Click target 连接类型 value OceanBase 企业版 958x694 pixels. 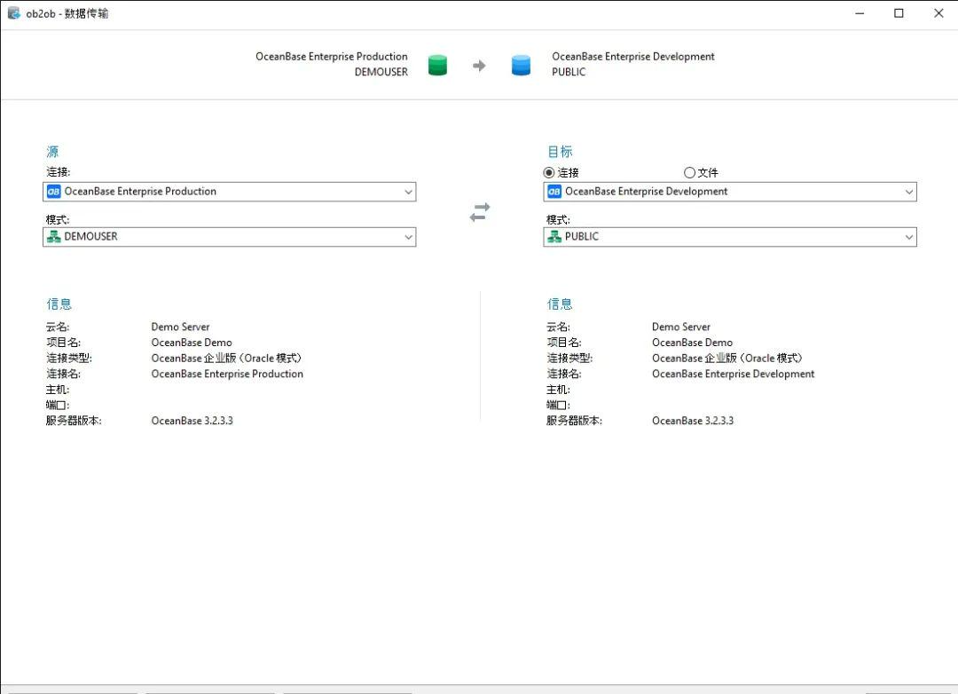(x=727, y=359)
